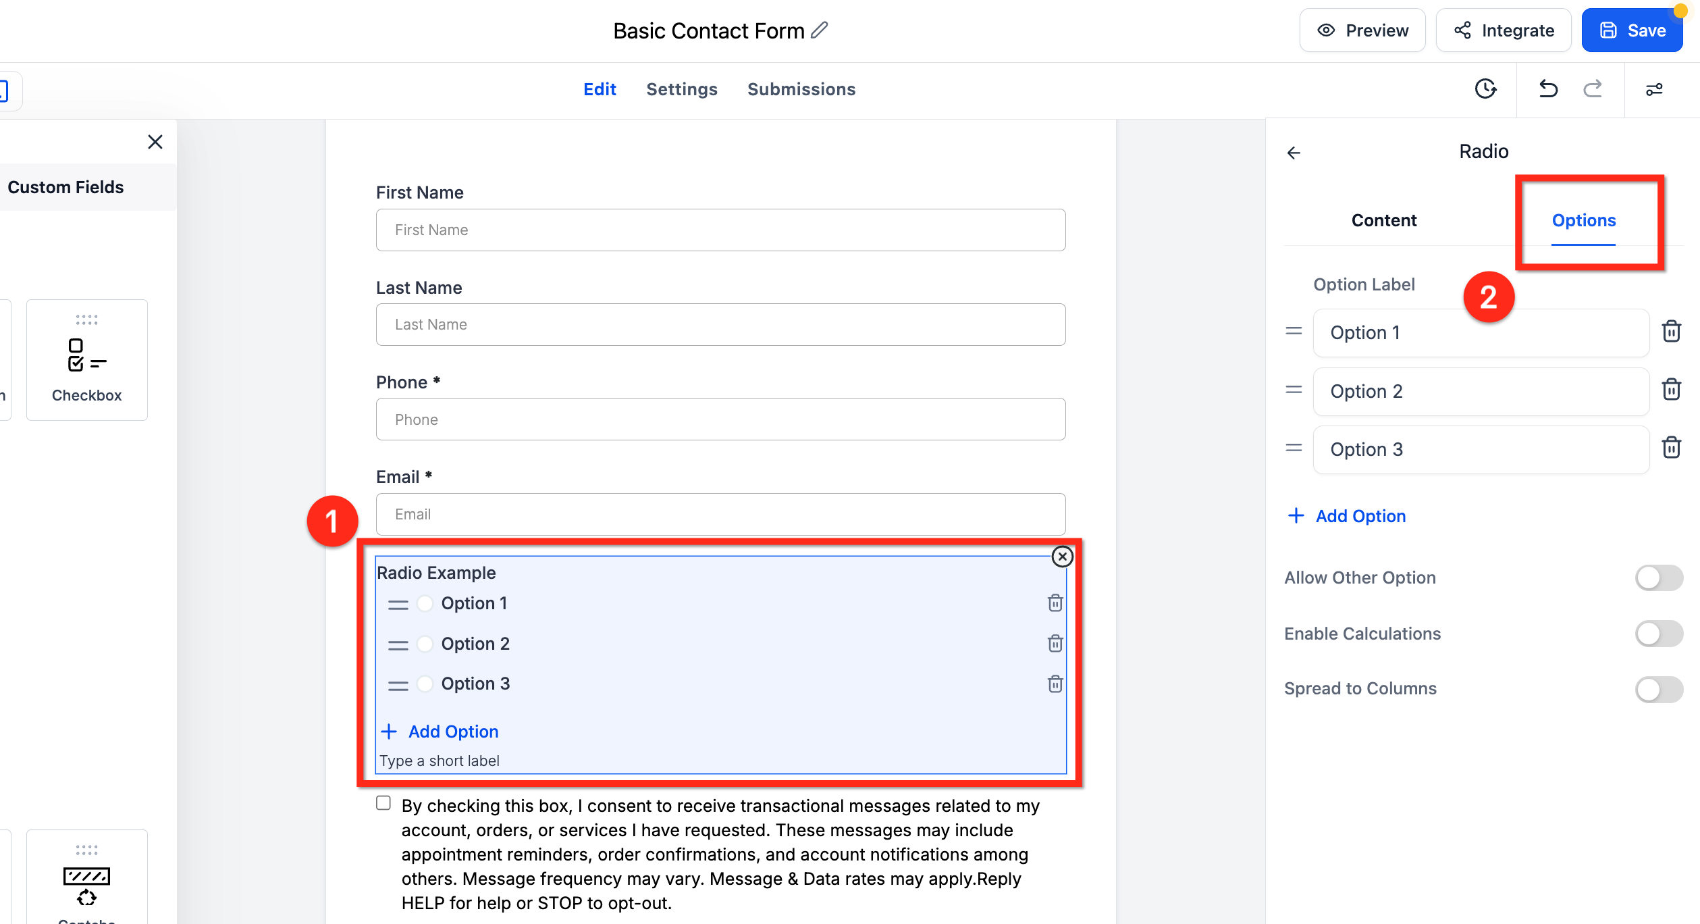The width and height of the screenshot is (1700, 924).
Task: Click drag handle of form Option 2
Action: [398, 645]
